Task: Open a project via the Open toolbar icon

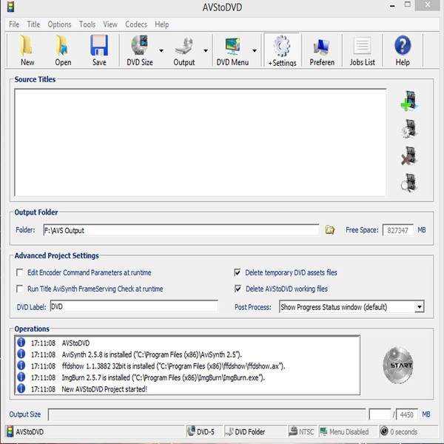Action: [63, 50]
